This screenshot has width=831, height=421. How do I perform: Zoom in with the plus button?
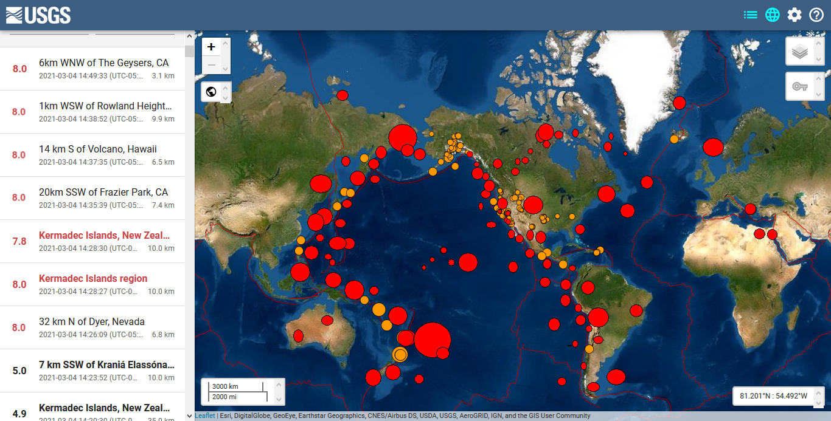pos(211,47)
